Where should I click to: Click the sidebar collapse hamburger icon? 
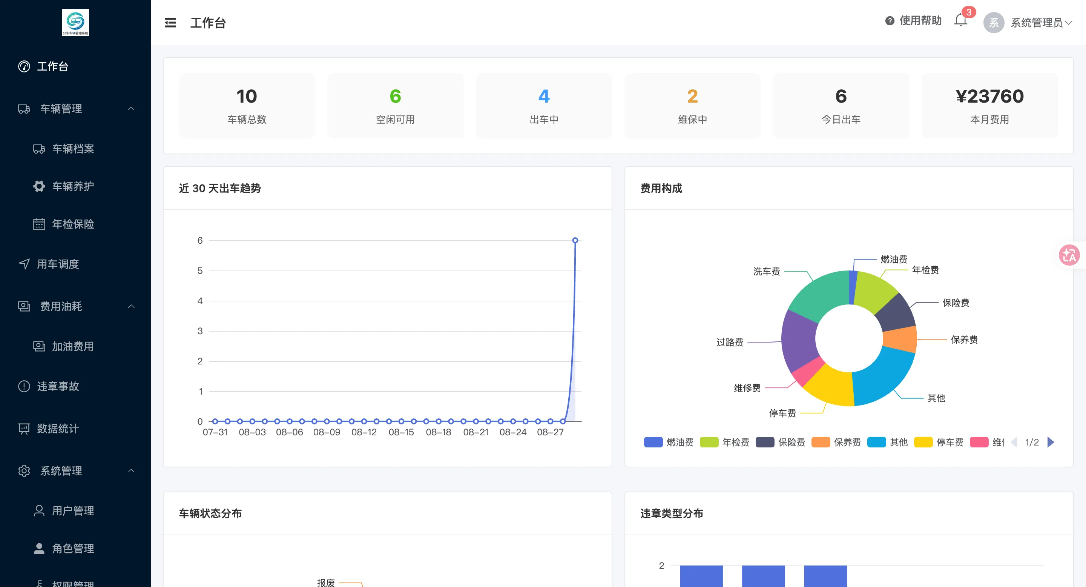[x=170, y=23]
